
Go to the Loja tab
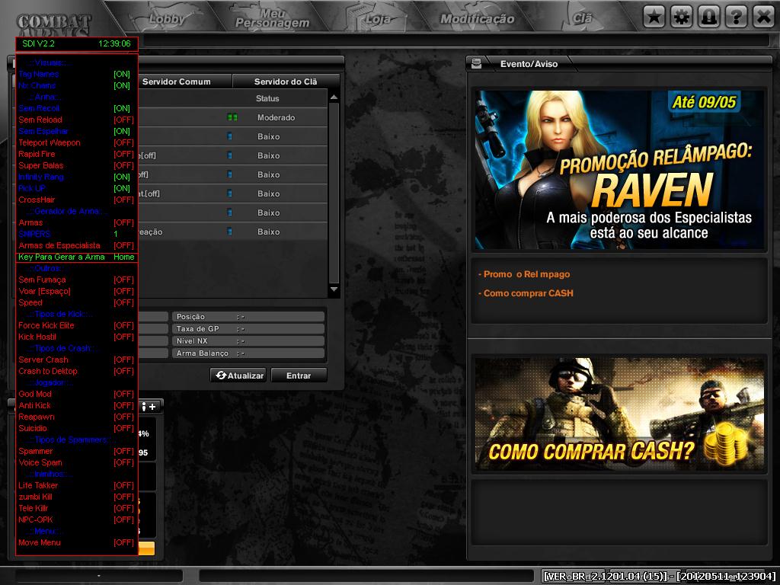tap(378, 19)
